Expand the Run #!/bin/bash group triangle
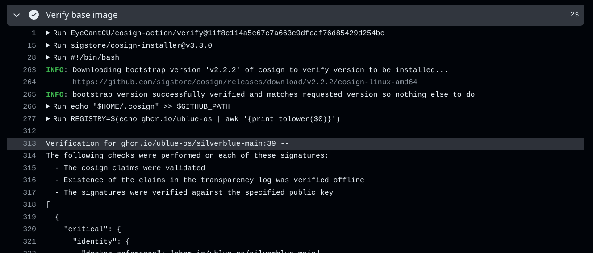593x253 pixels. click(48, 57)
